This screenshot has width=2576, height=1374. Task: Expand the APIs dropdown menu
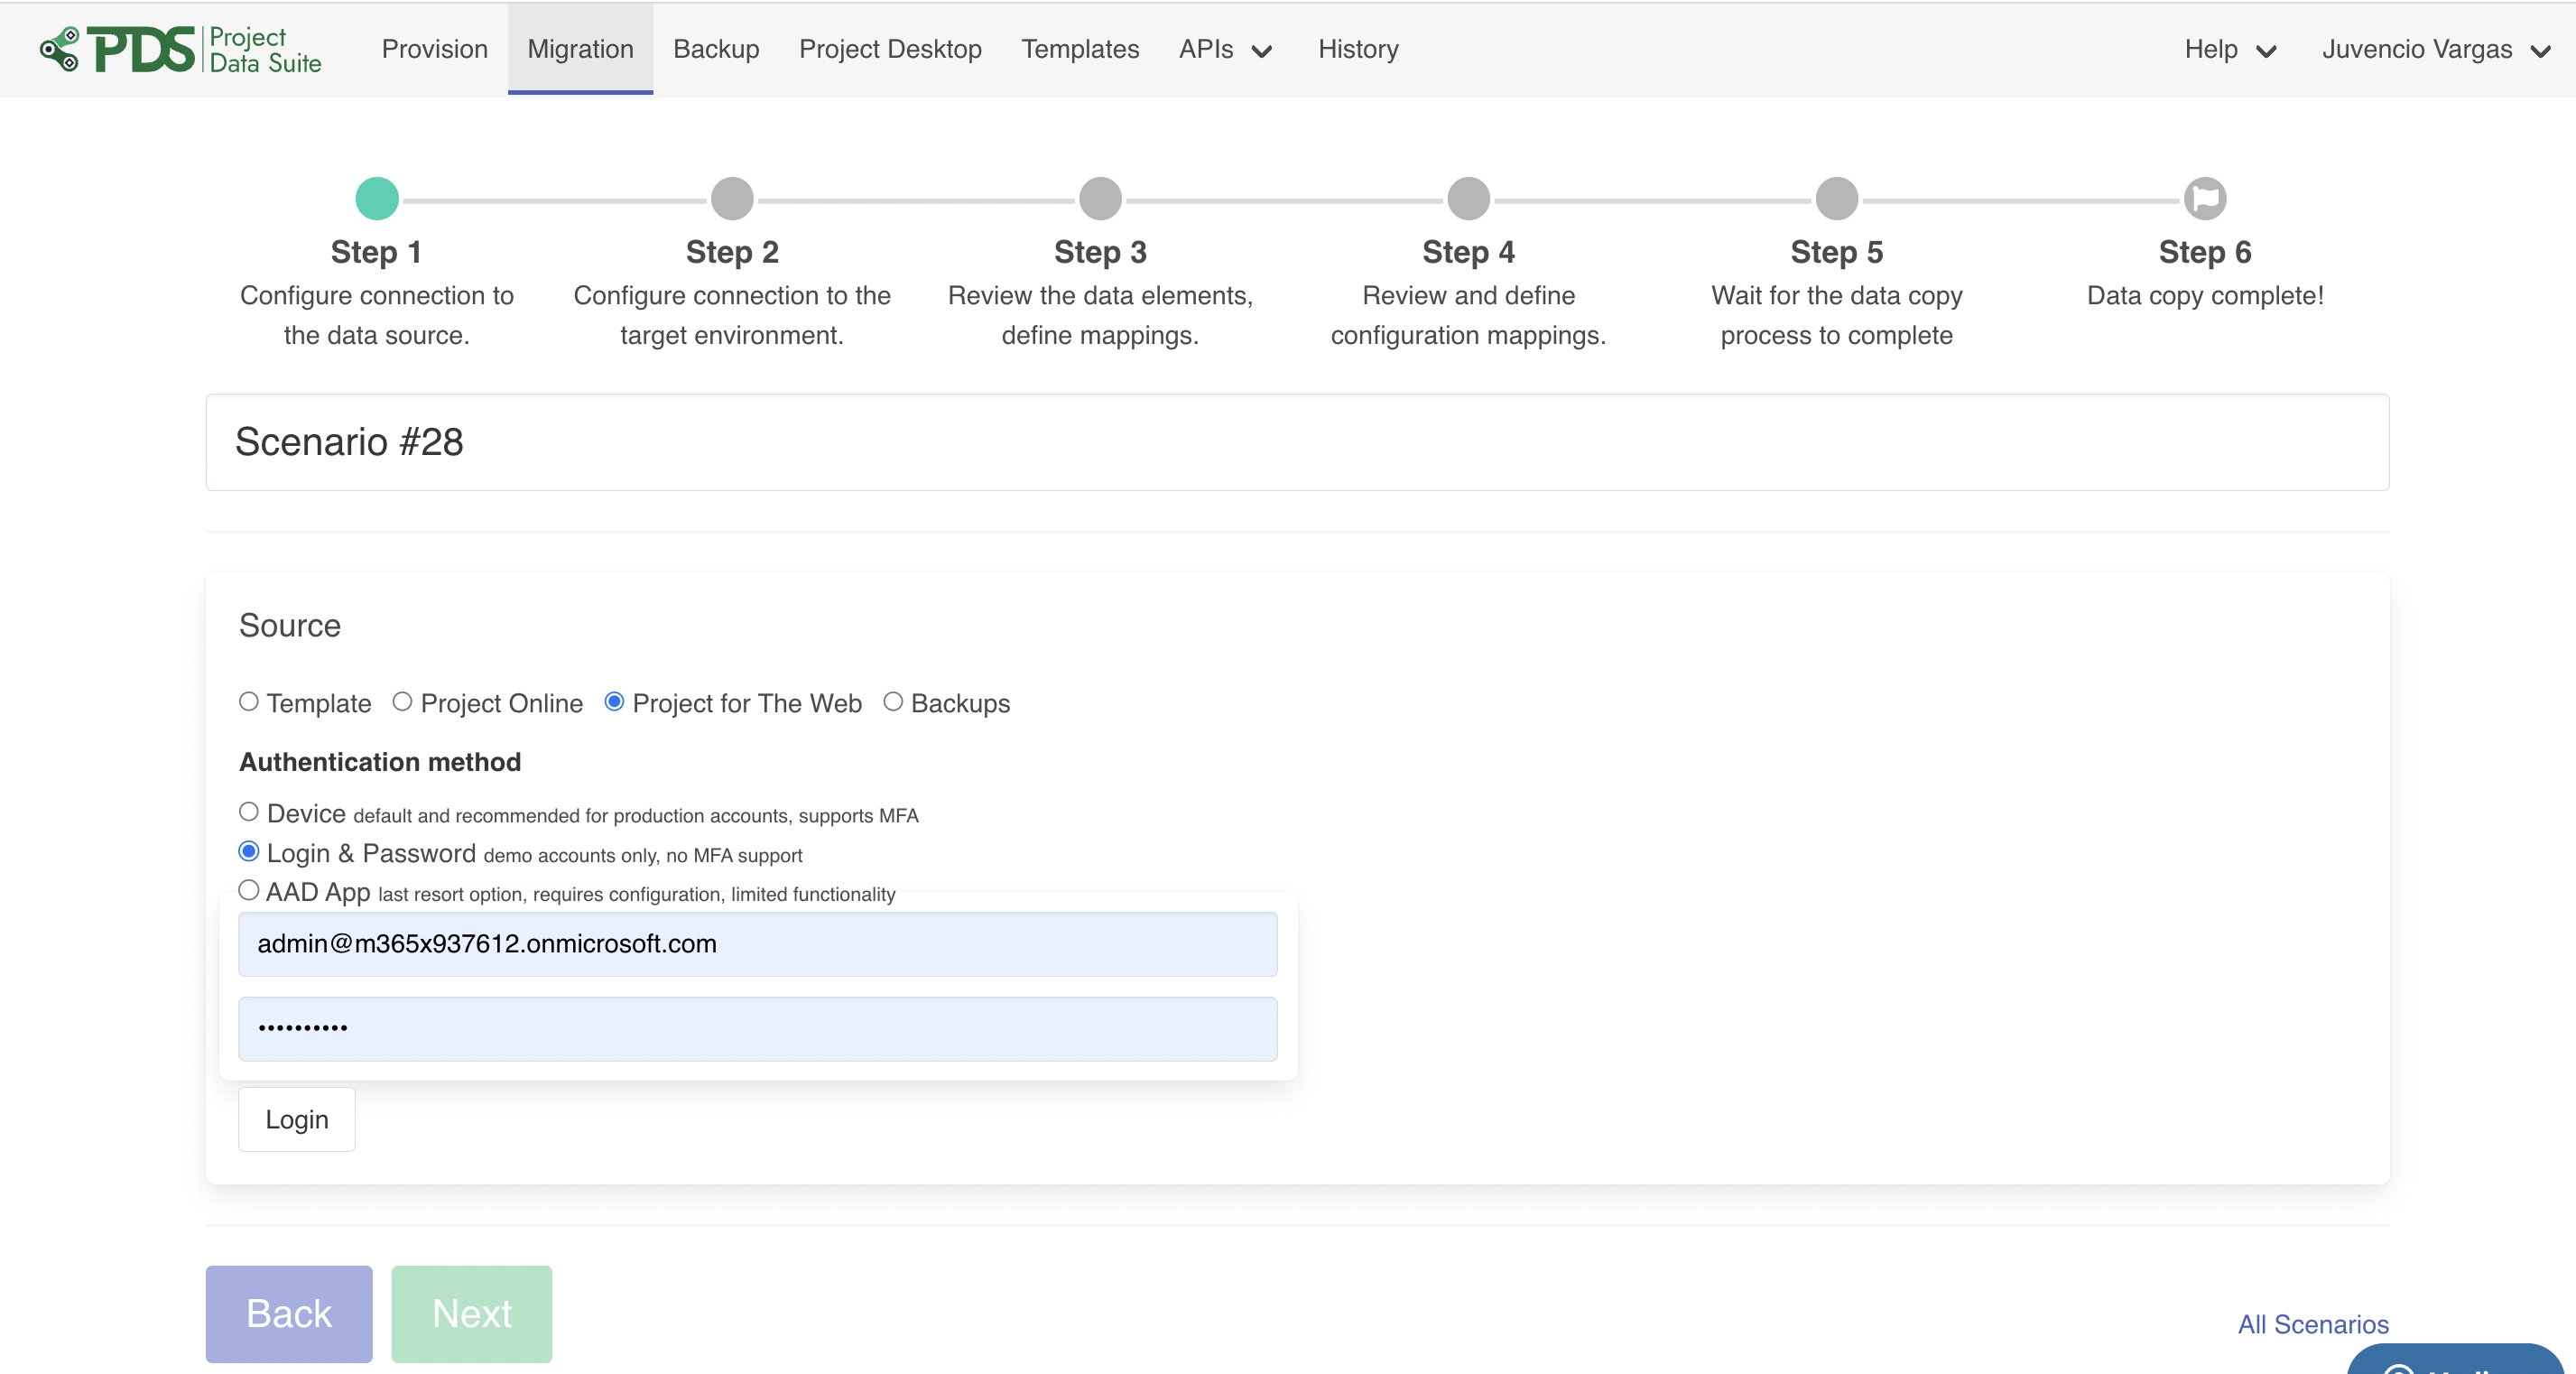tap(1224, 49)
